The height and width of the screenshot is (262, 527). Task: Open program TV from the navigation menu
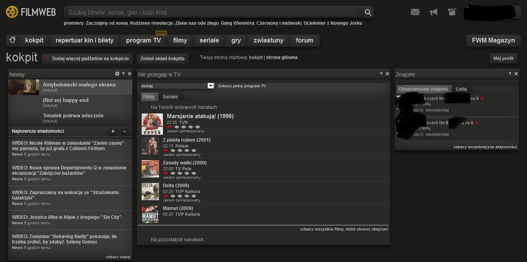pyautogui.click(x=143, y=40)
